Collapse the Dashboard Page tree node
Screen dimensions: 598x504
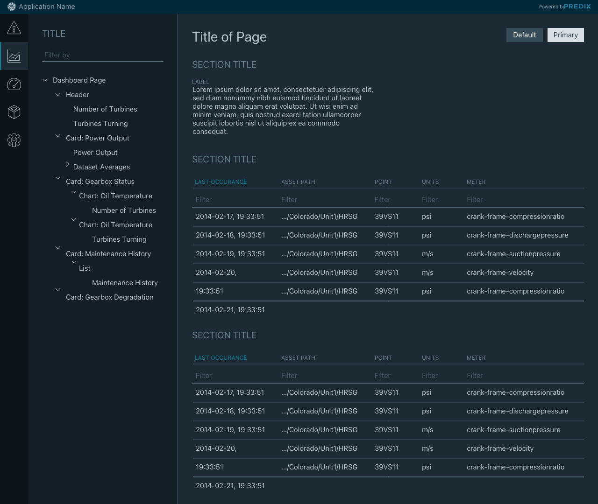tap(45, 80)
